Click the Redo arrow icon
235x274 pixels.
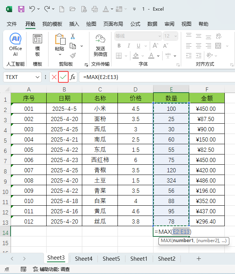[47, 9]
